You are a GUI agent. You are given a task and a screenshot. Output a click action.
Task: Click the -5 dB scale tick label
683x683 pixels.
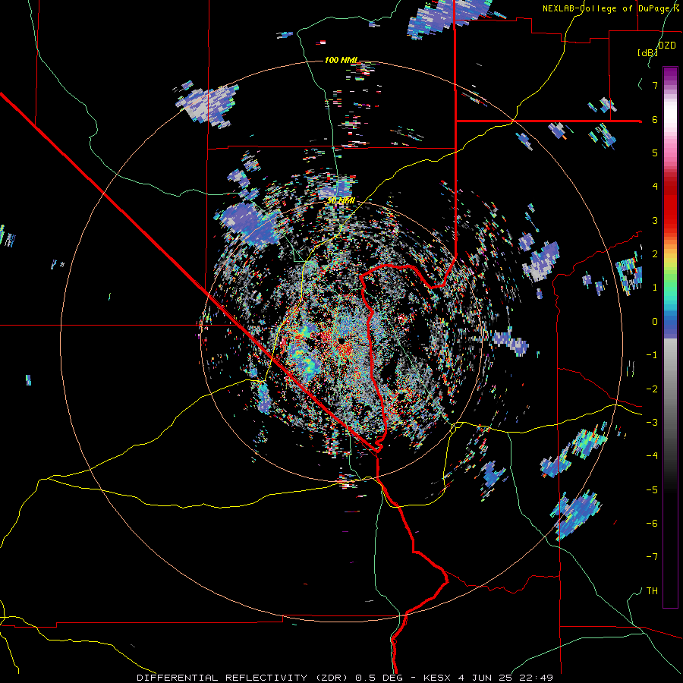652,489
